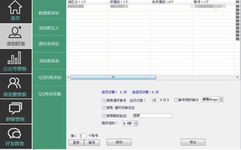Click the 未开通的：0个 column header
Viewport: 241px width, 150px height.
[163, 2]
